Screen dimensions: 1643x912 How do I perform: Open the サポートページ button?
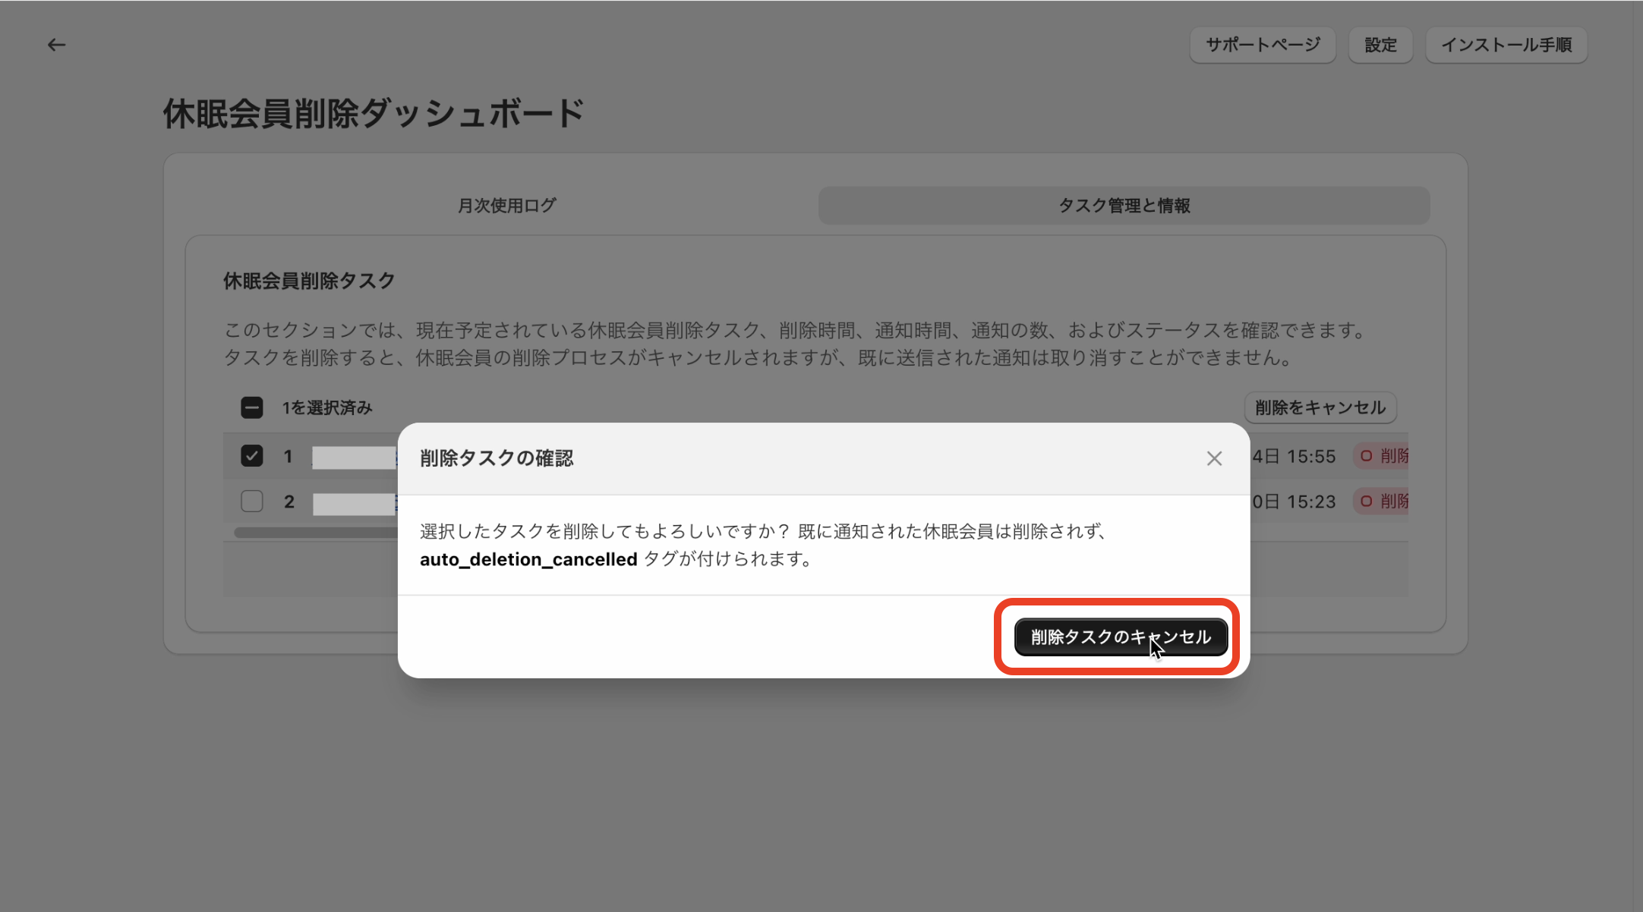click(1263, 45)
